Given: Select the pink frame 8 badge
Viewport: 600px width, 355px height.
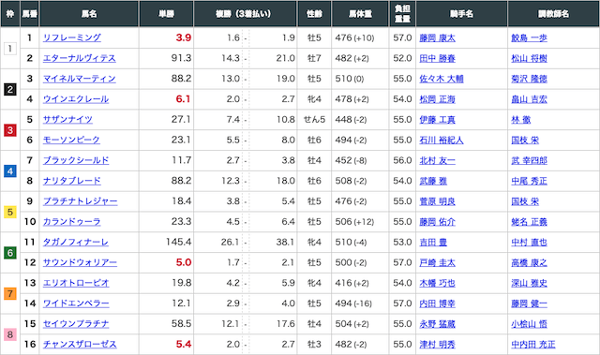Looking at the screenshot, I should pos(10,334).
